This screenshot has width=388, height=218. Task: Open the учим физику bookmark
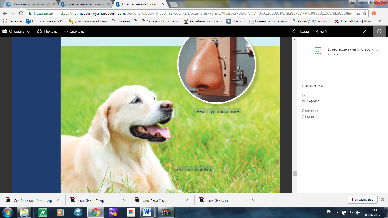pos(88,21)
